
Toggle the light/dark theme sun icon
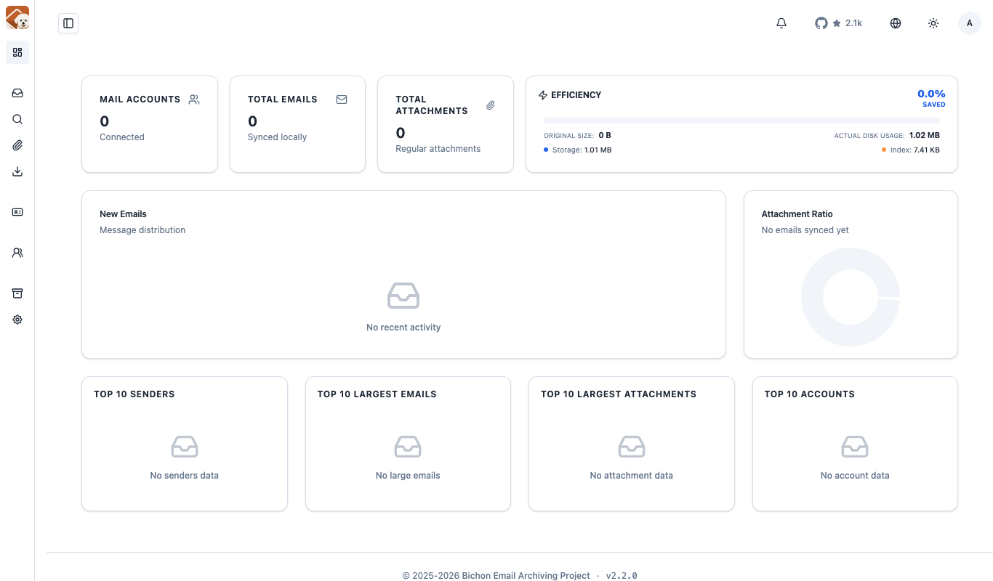[x=933, y=23]
